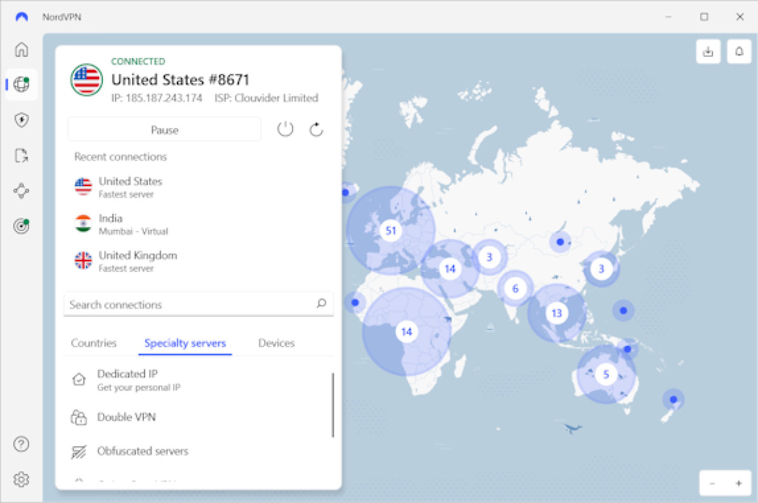Zoom in the map with plus button
758x503 pixels.
pos(738,483)
